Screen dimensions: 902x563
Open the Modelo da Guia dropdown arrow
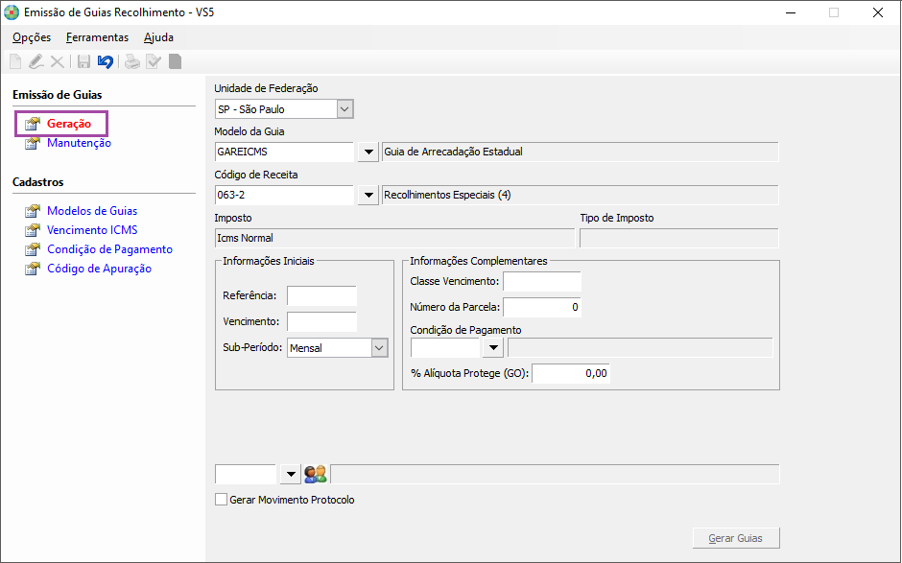coord(368,152)
